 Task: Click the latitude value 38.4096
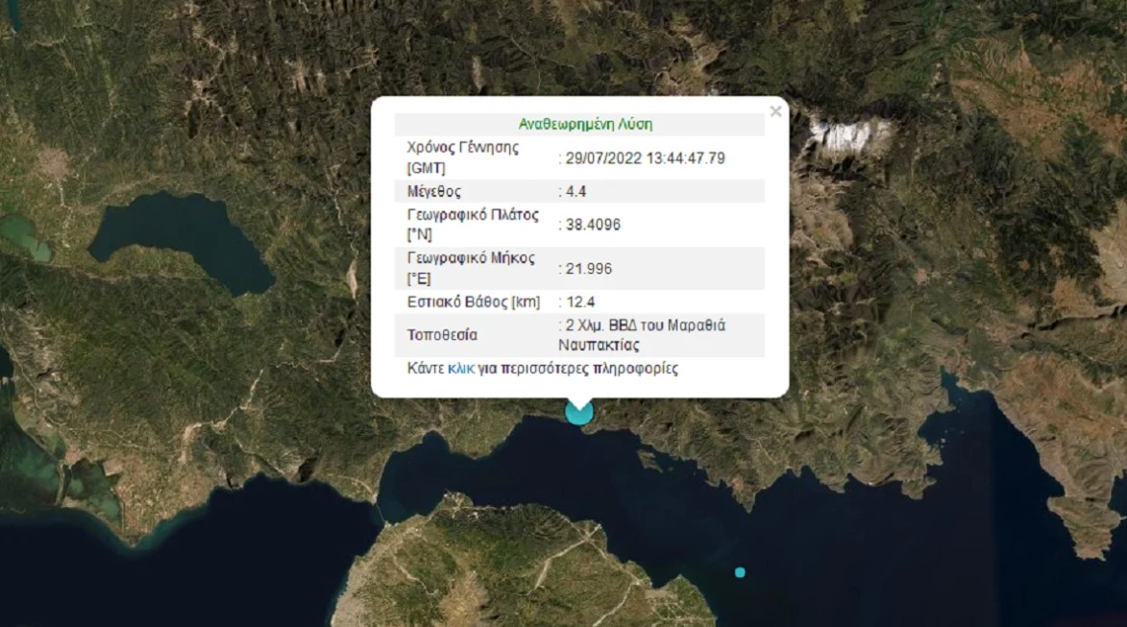point(592,225)
